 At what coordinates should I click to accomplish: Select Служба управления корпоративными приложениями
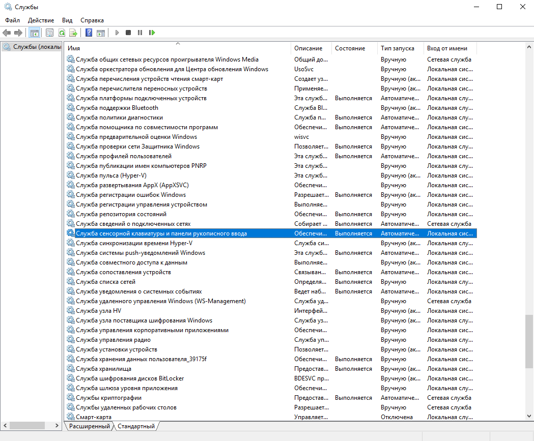tap(271, 330)
